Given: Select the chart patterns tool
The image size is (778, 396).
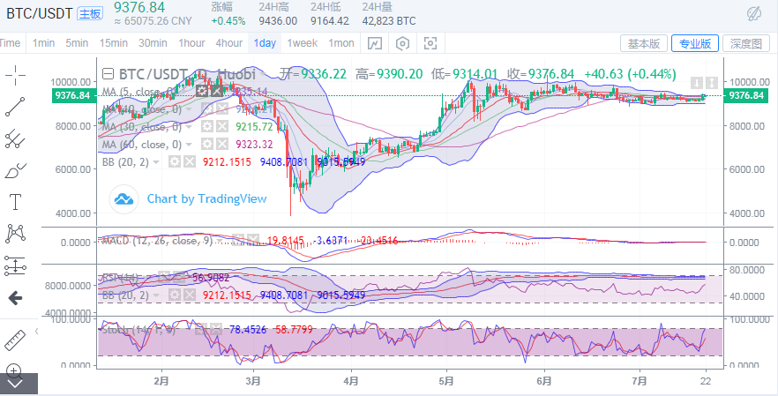Looking at the screenshot, I should [x=15, y=234].
